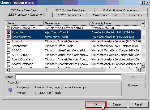This screenshot has width=150, height=110.
Task: Click Microsoft.Office.Tools namespace cell
Action: [x=59, y=46]
